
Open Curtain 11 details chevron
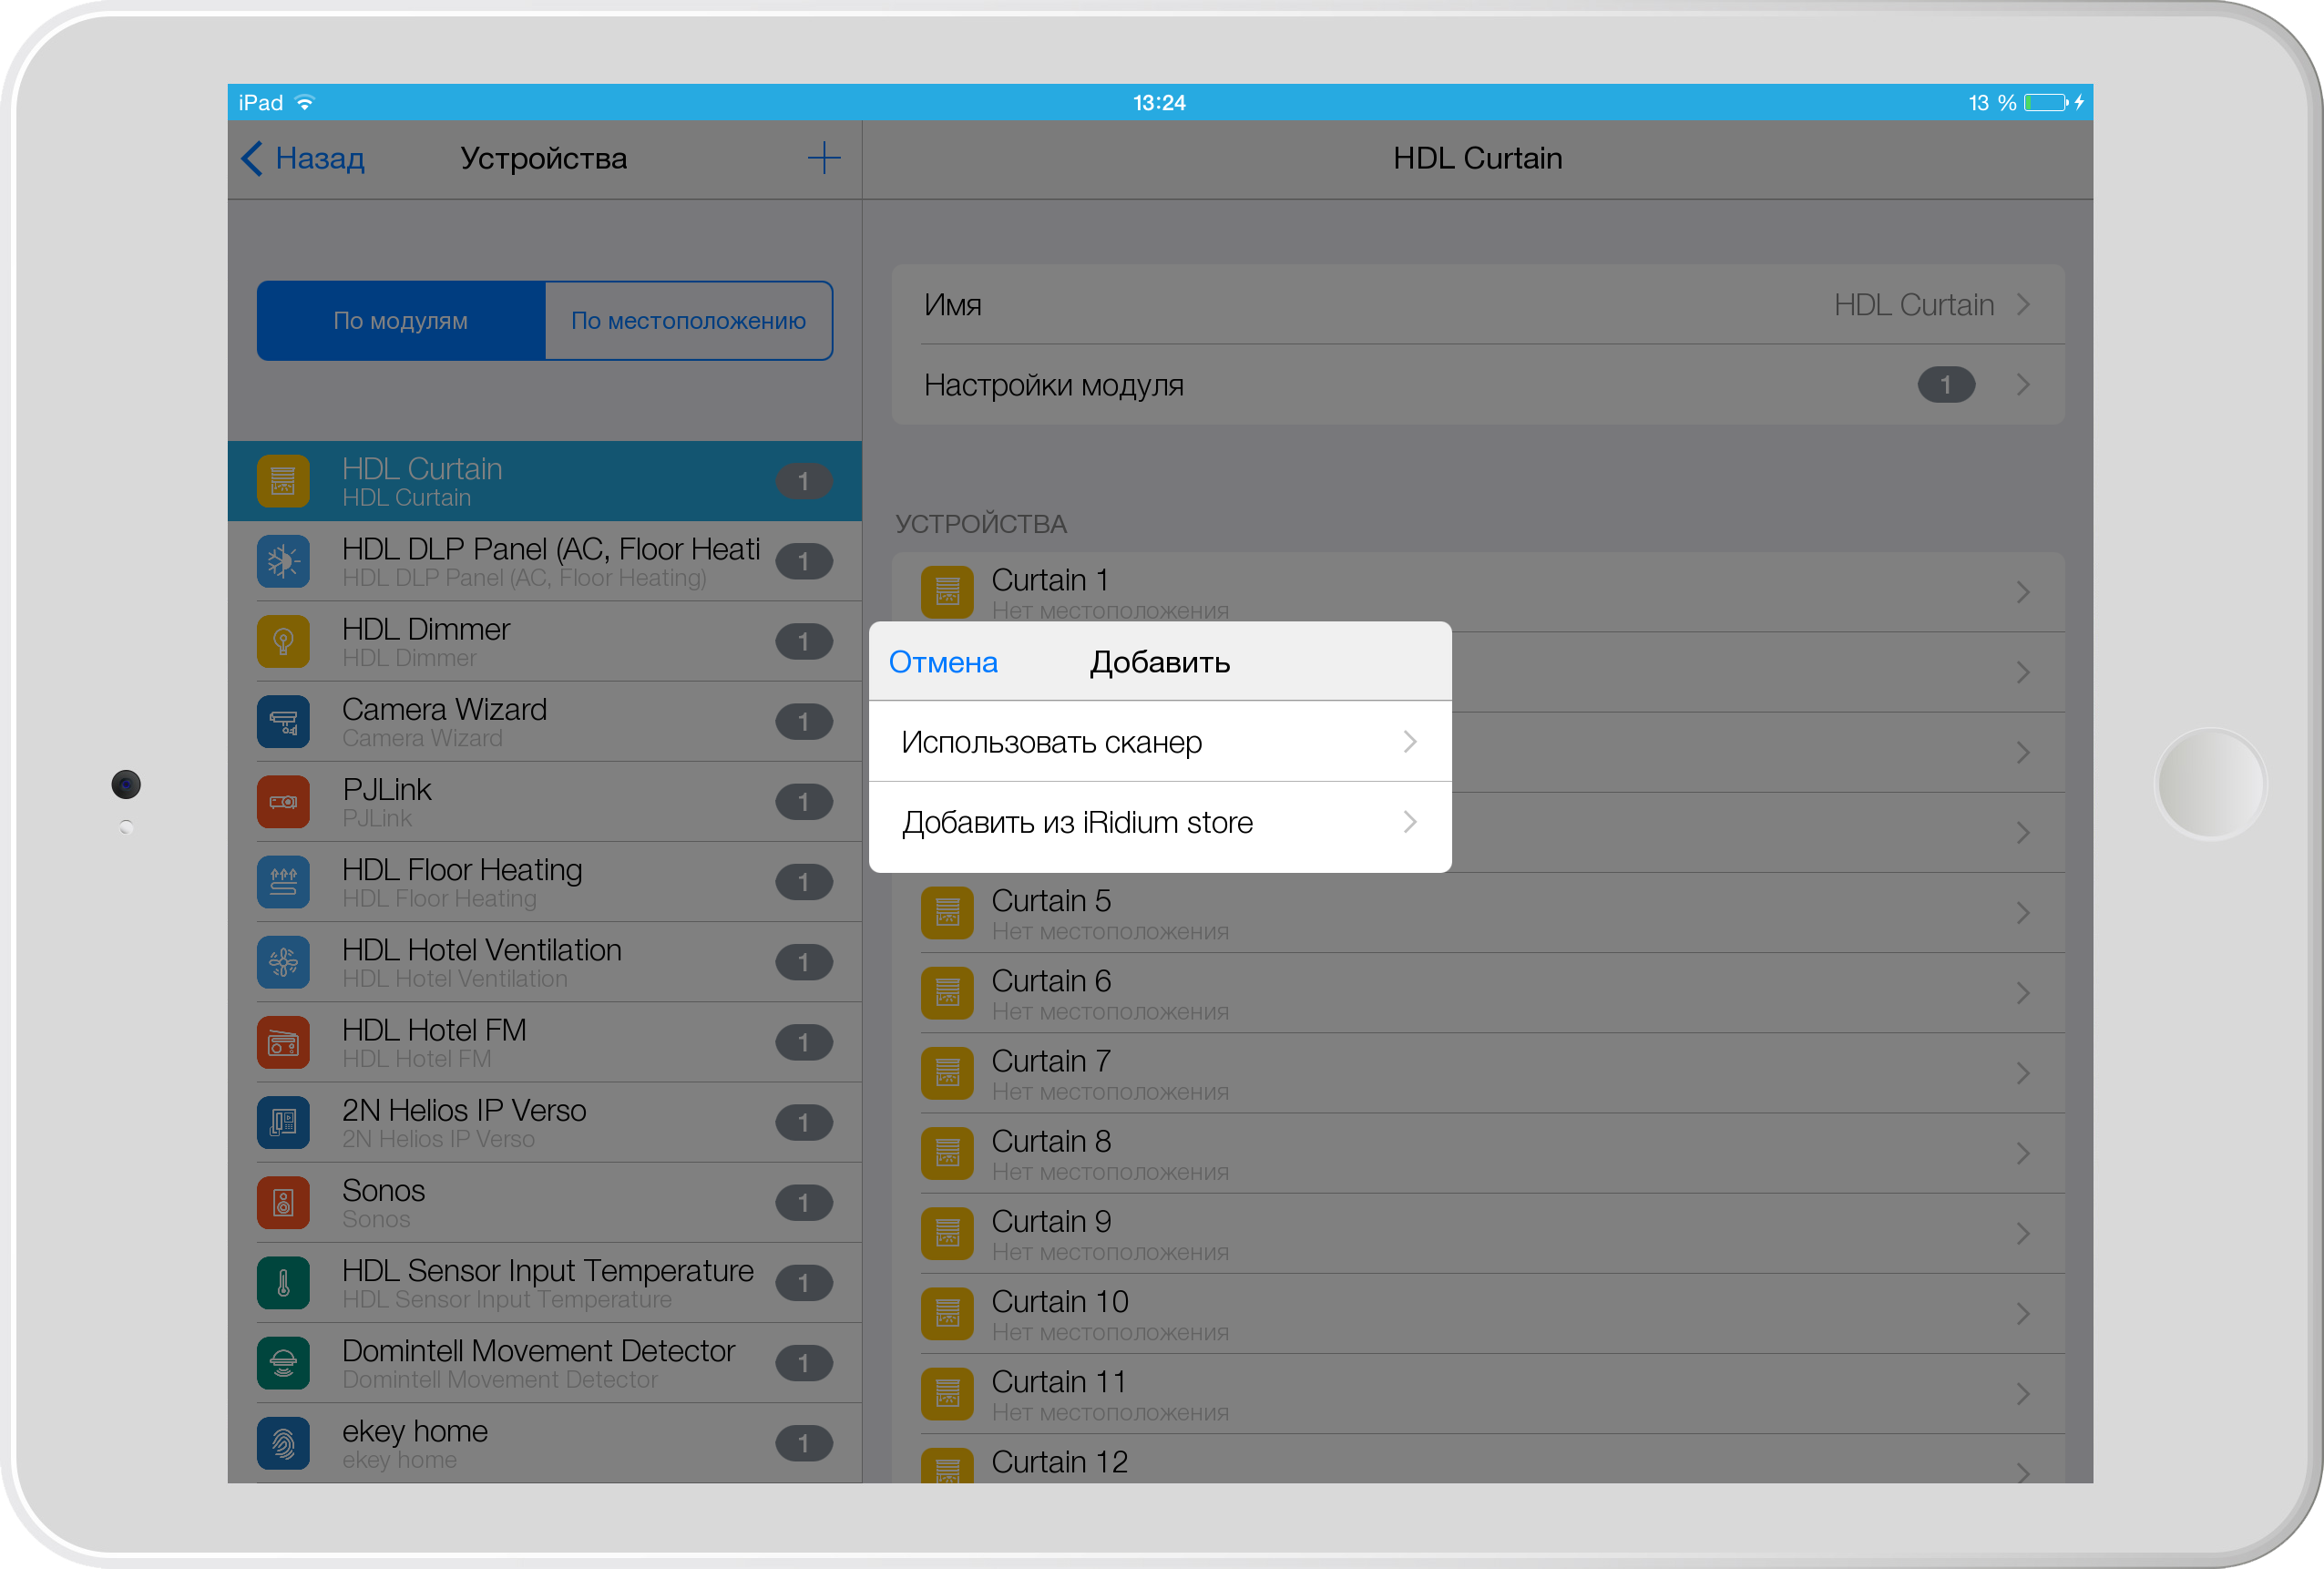tap(2023, 1394)
